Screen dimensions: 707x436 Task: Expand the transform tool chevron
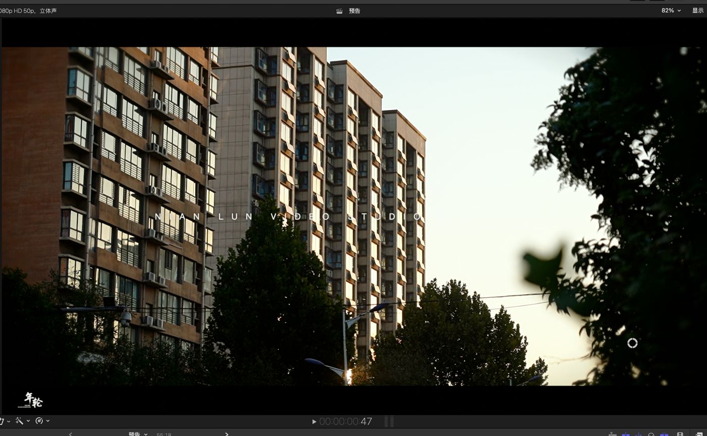[9, 421]
